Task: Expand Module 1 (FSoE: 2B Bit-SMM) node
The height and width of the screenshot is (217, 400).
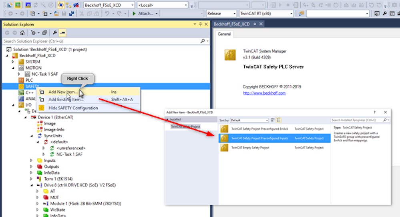Action: click(x=38, y=203)
